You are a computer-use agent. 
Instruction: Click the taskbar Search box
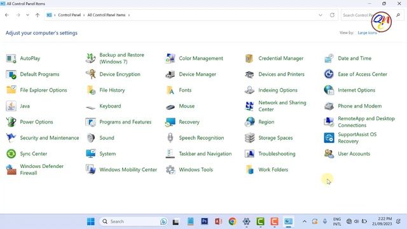coord(134,221)
